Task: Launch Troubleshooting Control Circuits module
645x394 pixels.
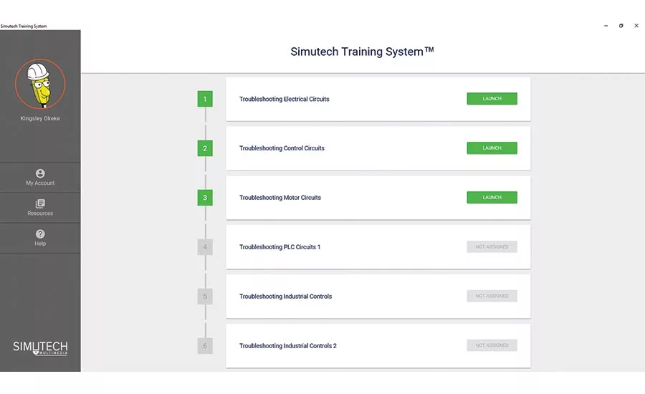Action: coord(492,148)
